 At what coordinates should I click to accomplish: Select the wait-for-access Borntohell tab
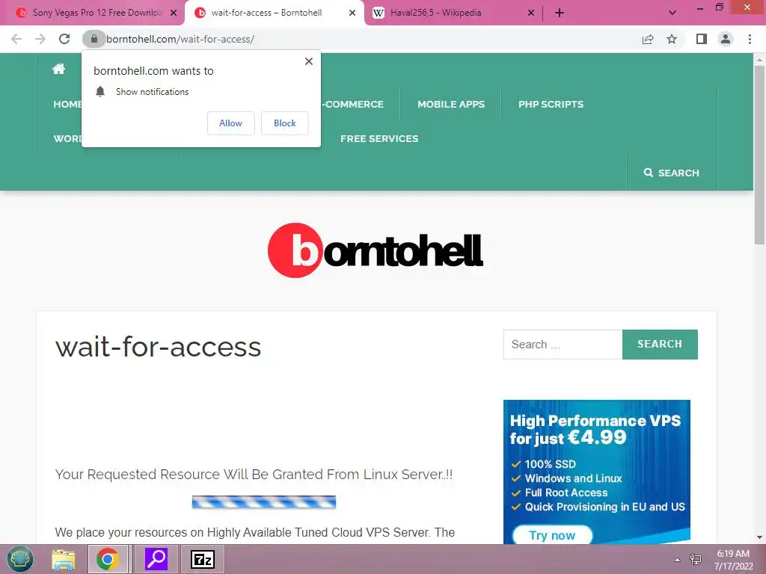pyautogui.click(x=267, y=13)
